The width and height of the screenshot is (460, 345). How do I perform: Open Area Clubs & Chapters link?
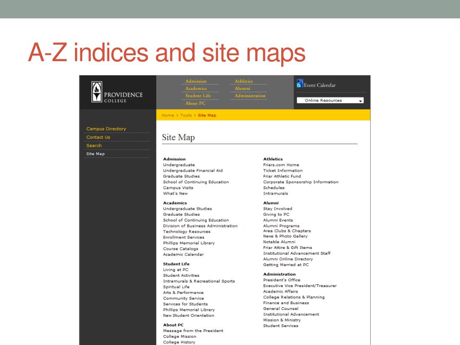point(287,231)
